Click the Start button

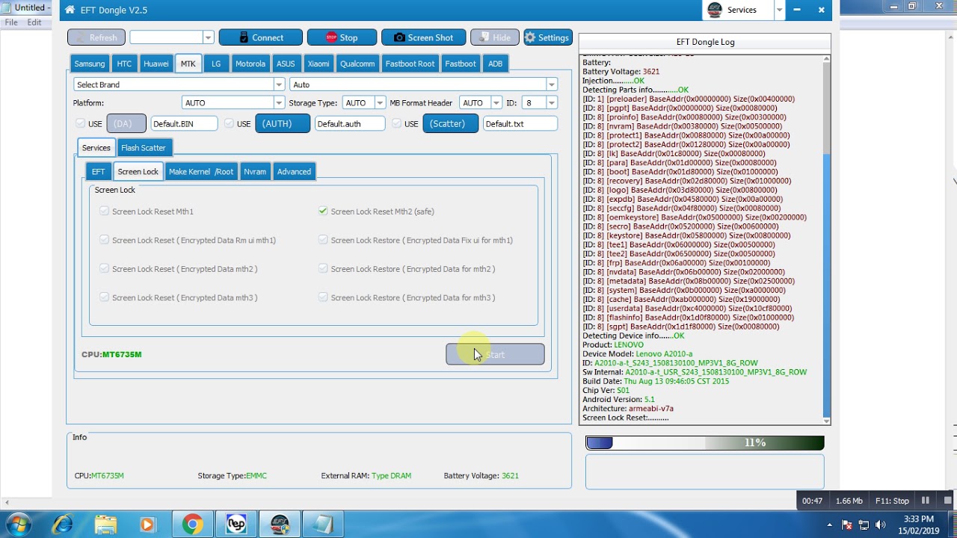point(495,354)
